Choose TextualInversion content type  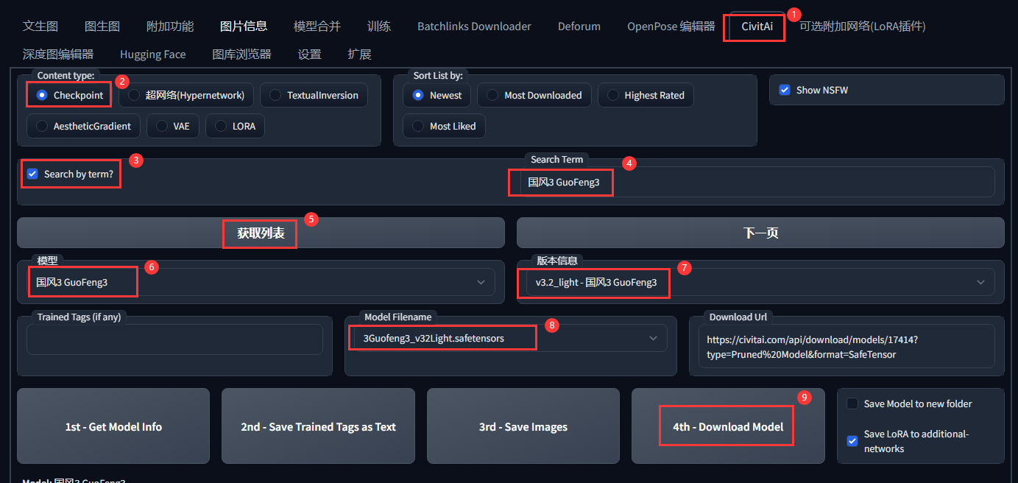coord(314,95)
